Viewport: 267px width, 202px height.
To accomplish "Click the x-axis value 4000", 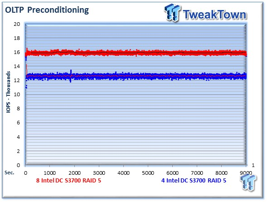I will pos(123,173).
